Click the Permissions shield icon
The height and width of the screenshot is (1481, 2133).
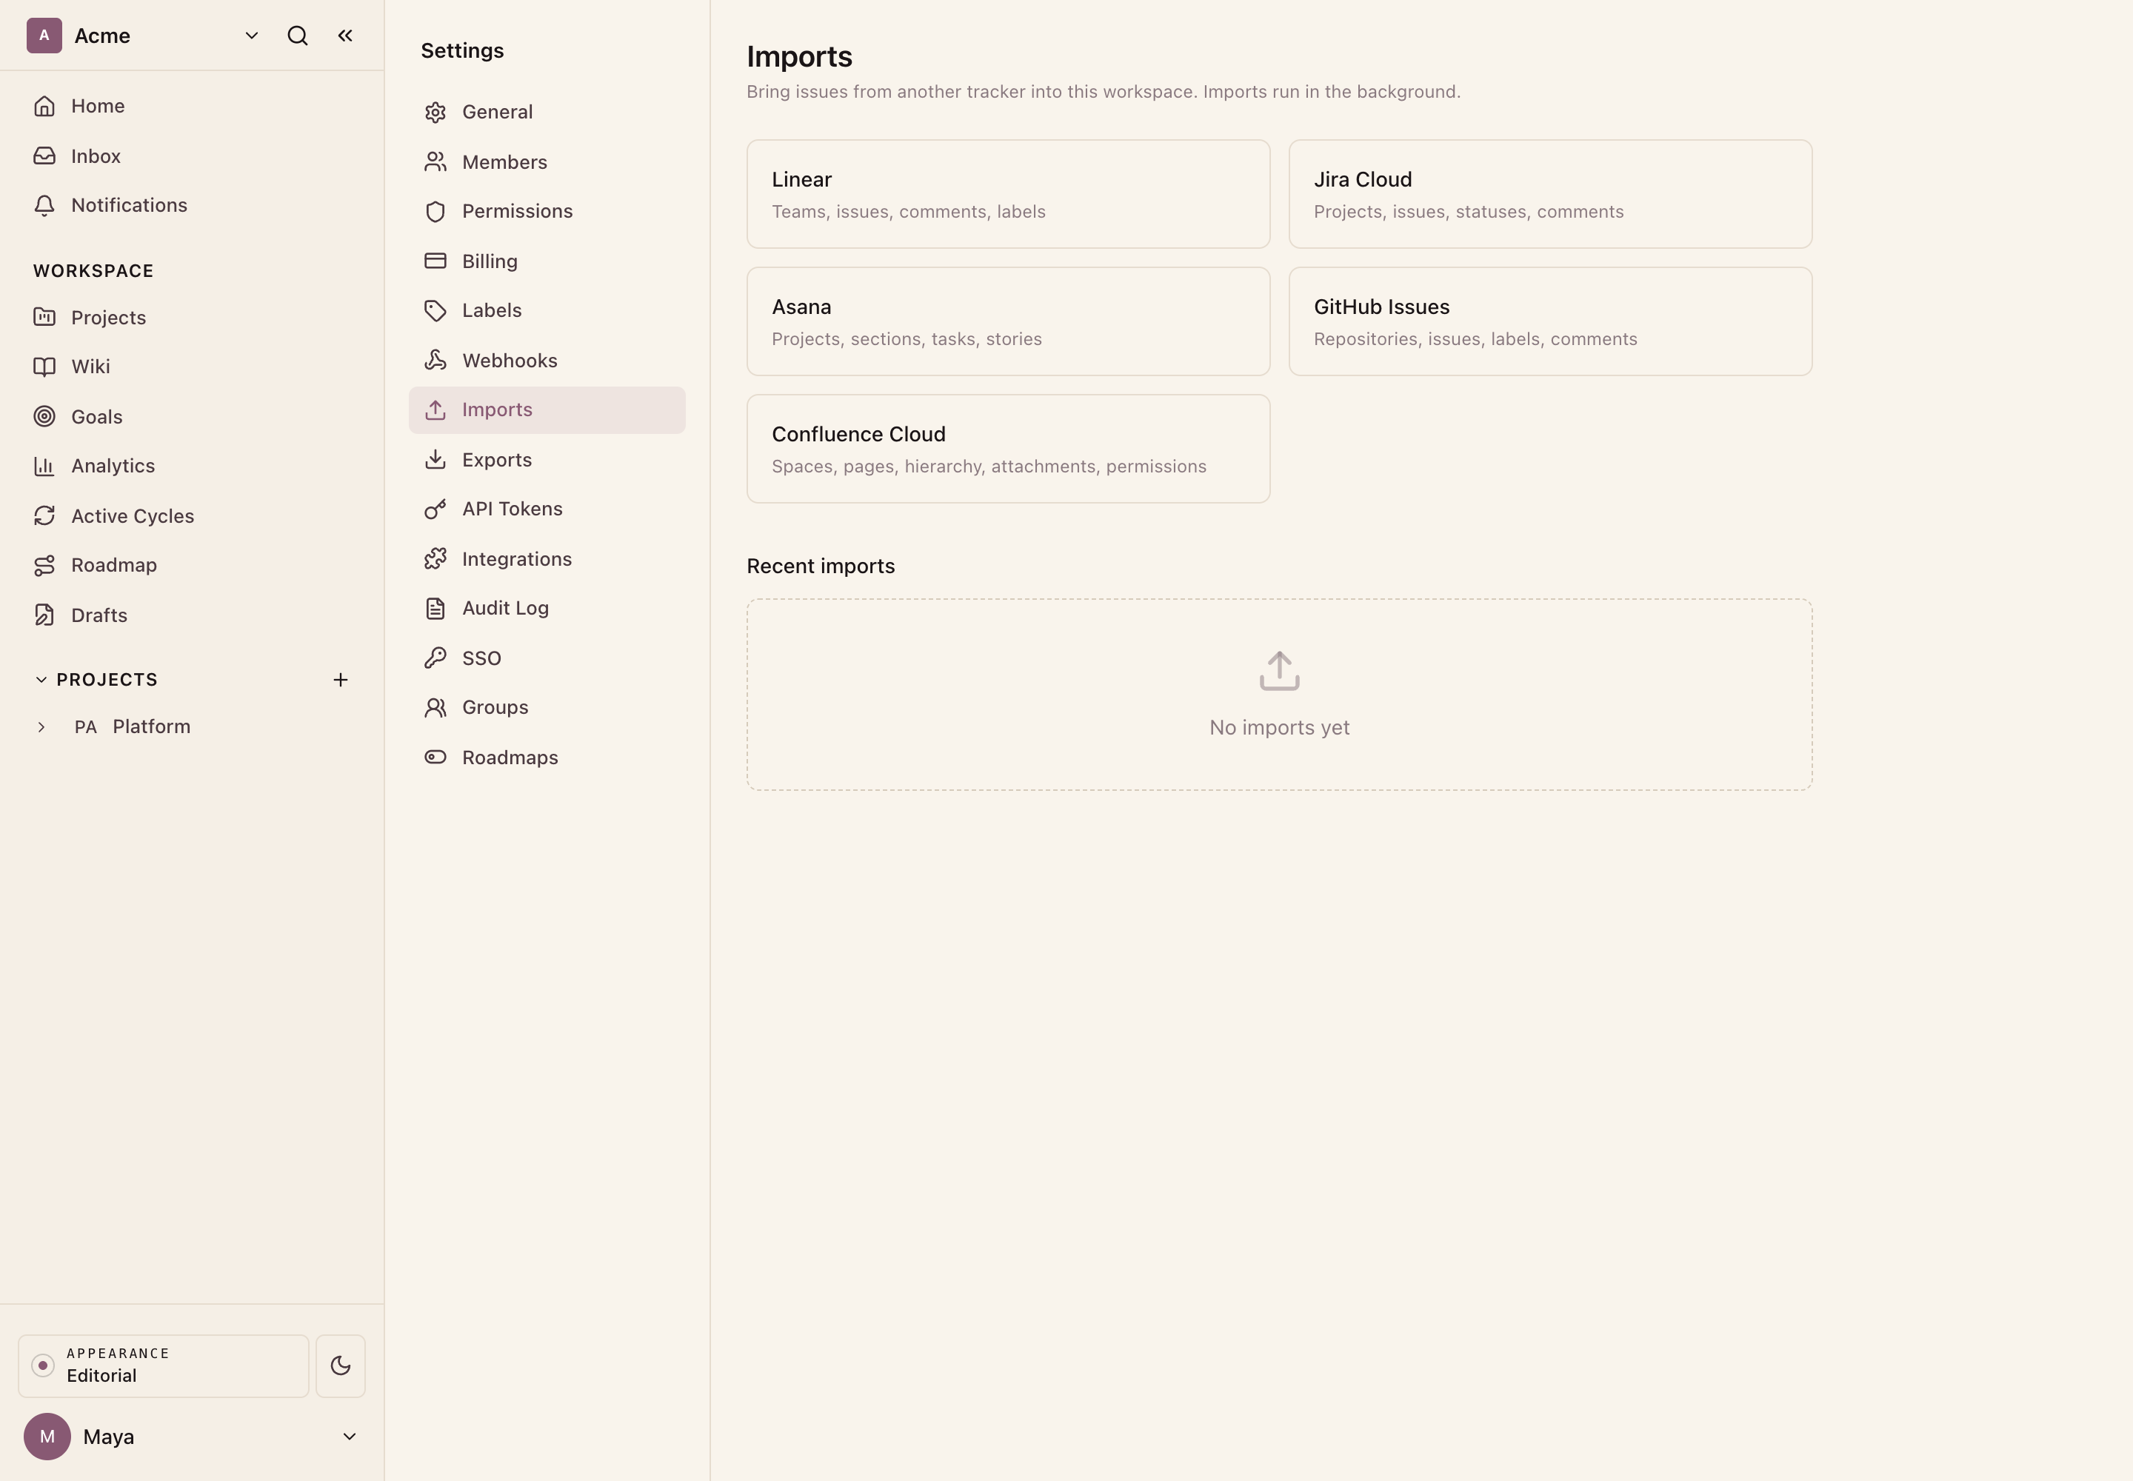tap(435, 212)
